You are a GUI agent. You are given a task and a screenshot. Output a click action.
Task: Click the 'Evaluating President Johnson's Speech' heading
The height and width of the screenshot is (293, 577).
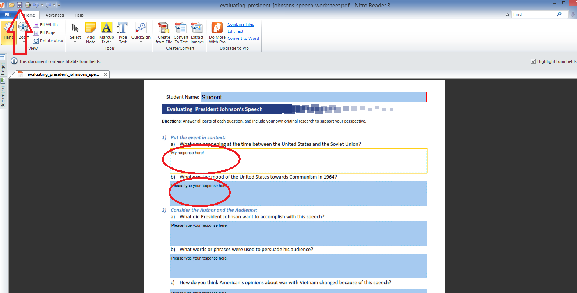pyautogui.click(x=215, y=109)
